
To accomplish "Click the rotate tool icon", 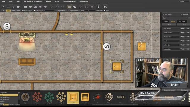I will point(13,7).
